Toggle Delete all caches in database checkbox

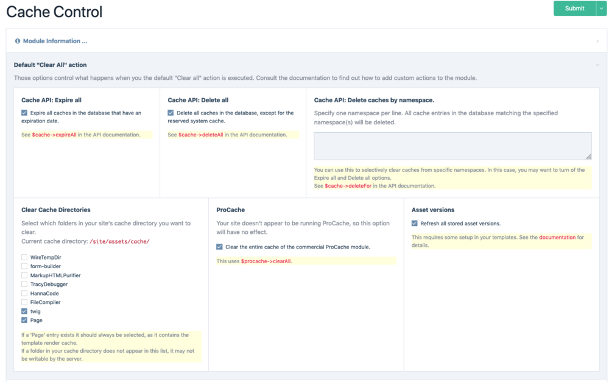coord(171,113)
